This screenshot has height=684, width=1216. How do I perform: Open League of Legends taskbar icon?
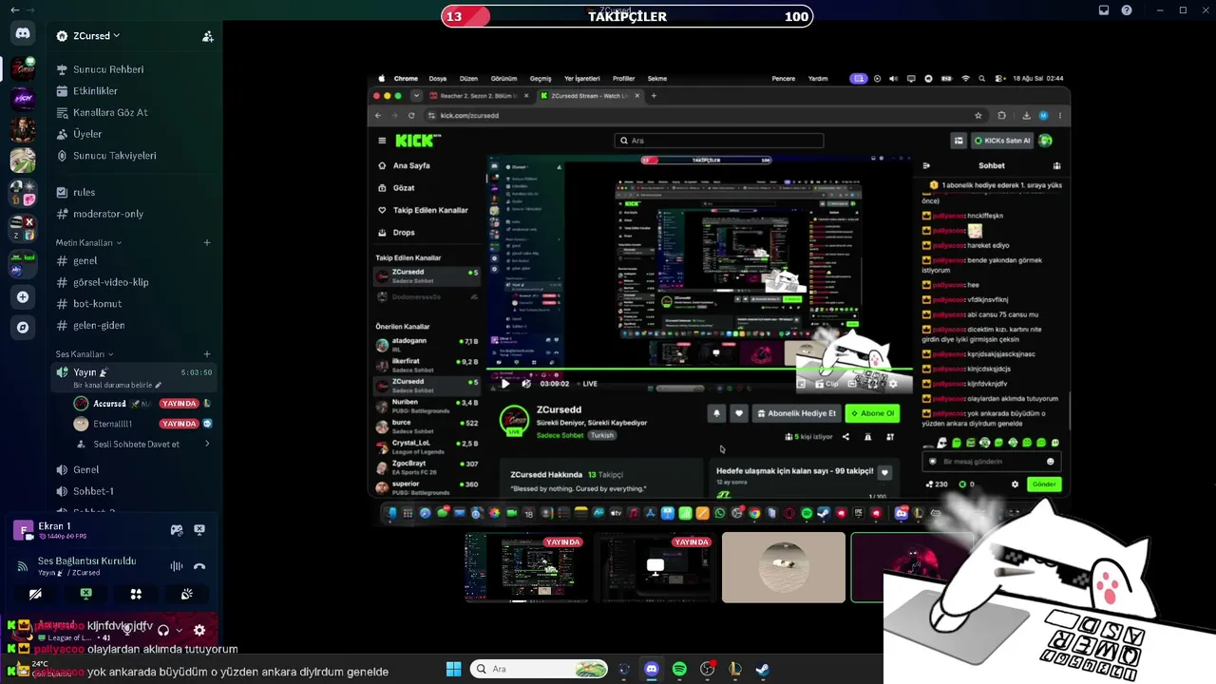735,669
